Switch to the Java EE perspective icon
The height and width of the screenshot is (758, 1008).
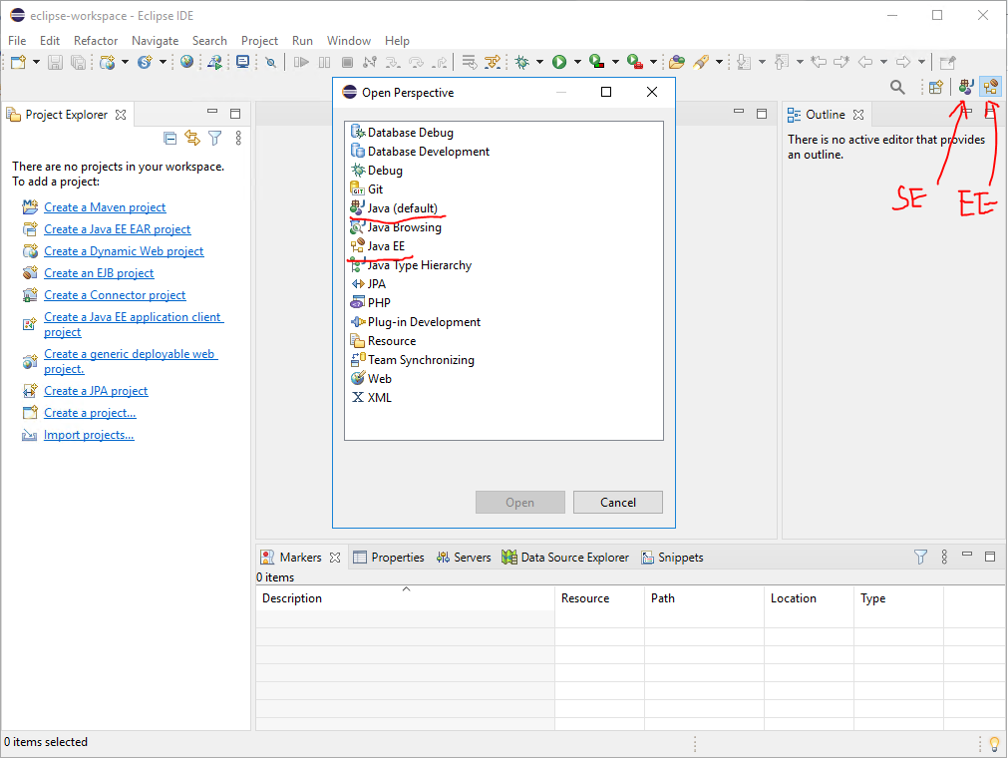click(x=991, y=87)
